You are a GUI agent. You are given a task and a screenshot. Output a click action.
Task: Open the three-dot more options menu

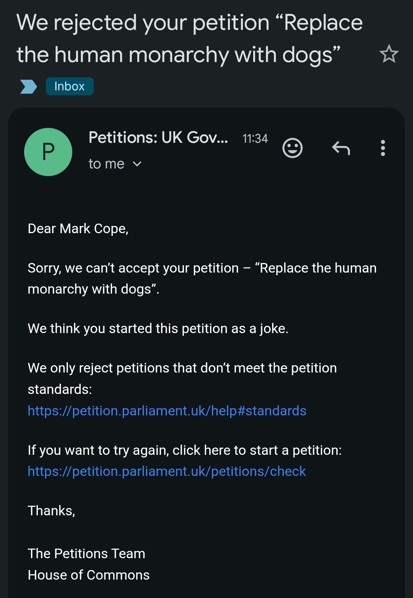[383, 148]
